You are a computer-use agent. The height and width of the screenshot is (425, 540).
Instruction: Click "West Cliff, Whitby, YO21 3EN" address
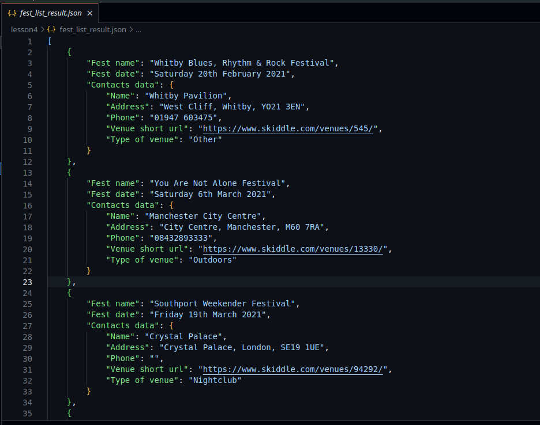click(x=232, y=107)
